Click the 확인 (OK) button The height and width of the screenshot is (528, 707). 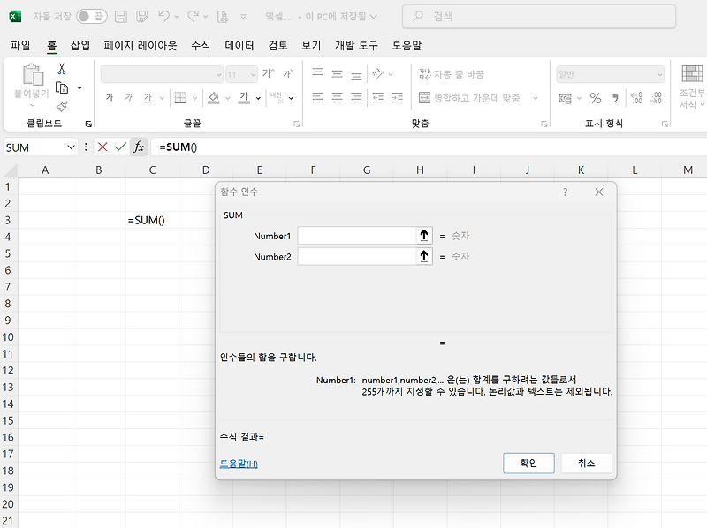point(528,464)
